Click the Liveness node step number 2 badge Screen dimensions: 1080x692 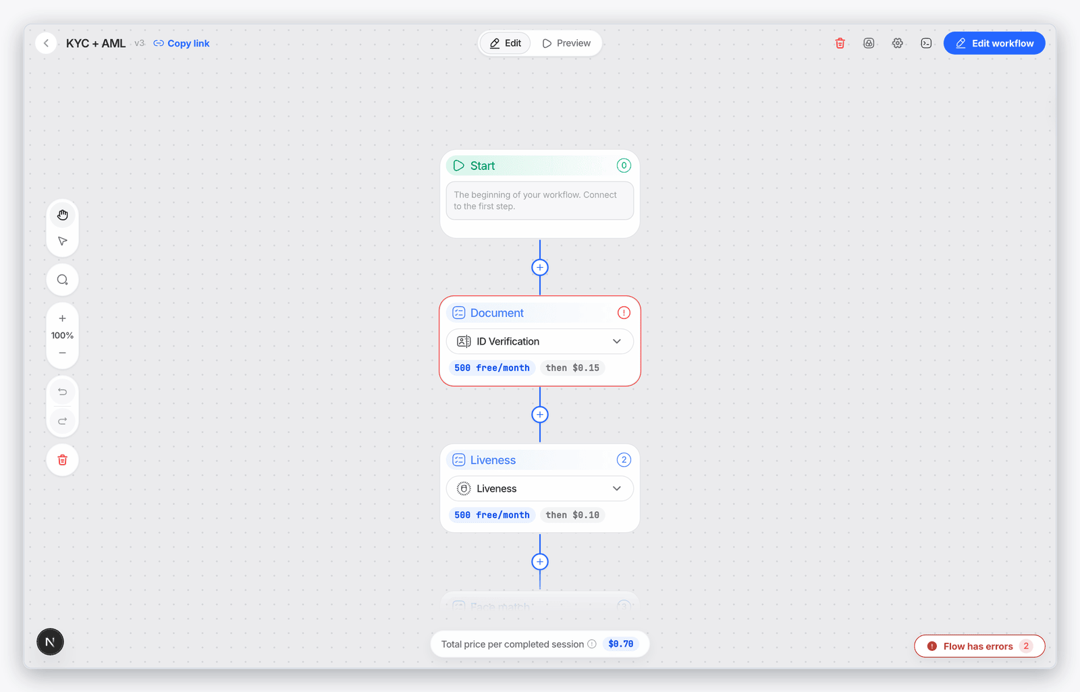point(624,459)
